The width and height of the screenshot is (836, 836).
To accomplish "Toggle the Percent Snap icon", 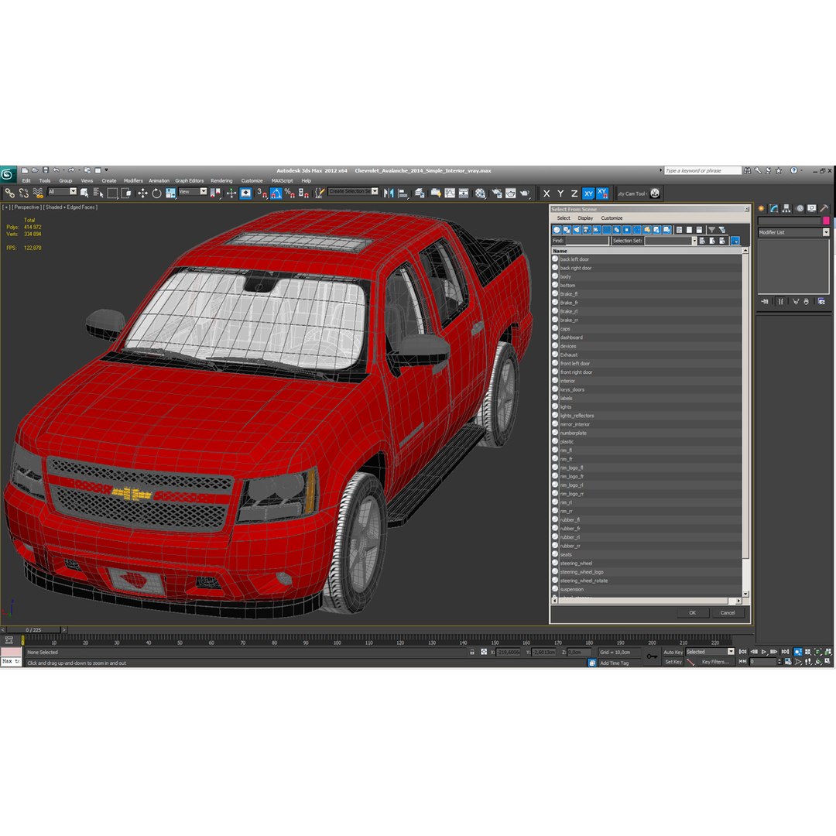I will tap(290, 193).
